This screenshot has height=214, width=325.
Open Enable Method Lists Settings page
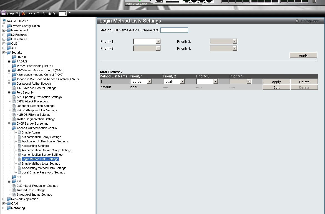coord(41,163)
